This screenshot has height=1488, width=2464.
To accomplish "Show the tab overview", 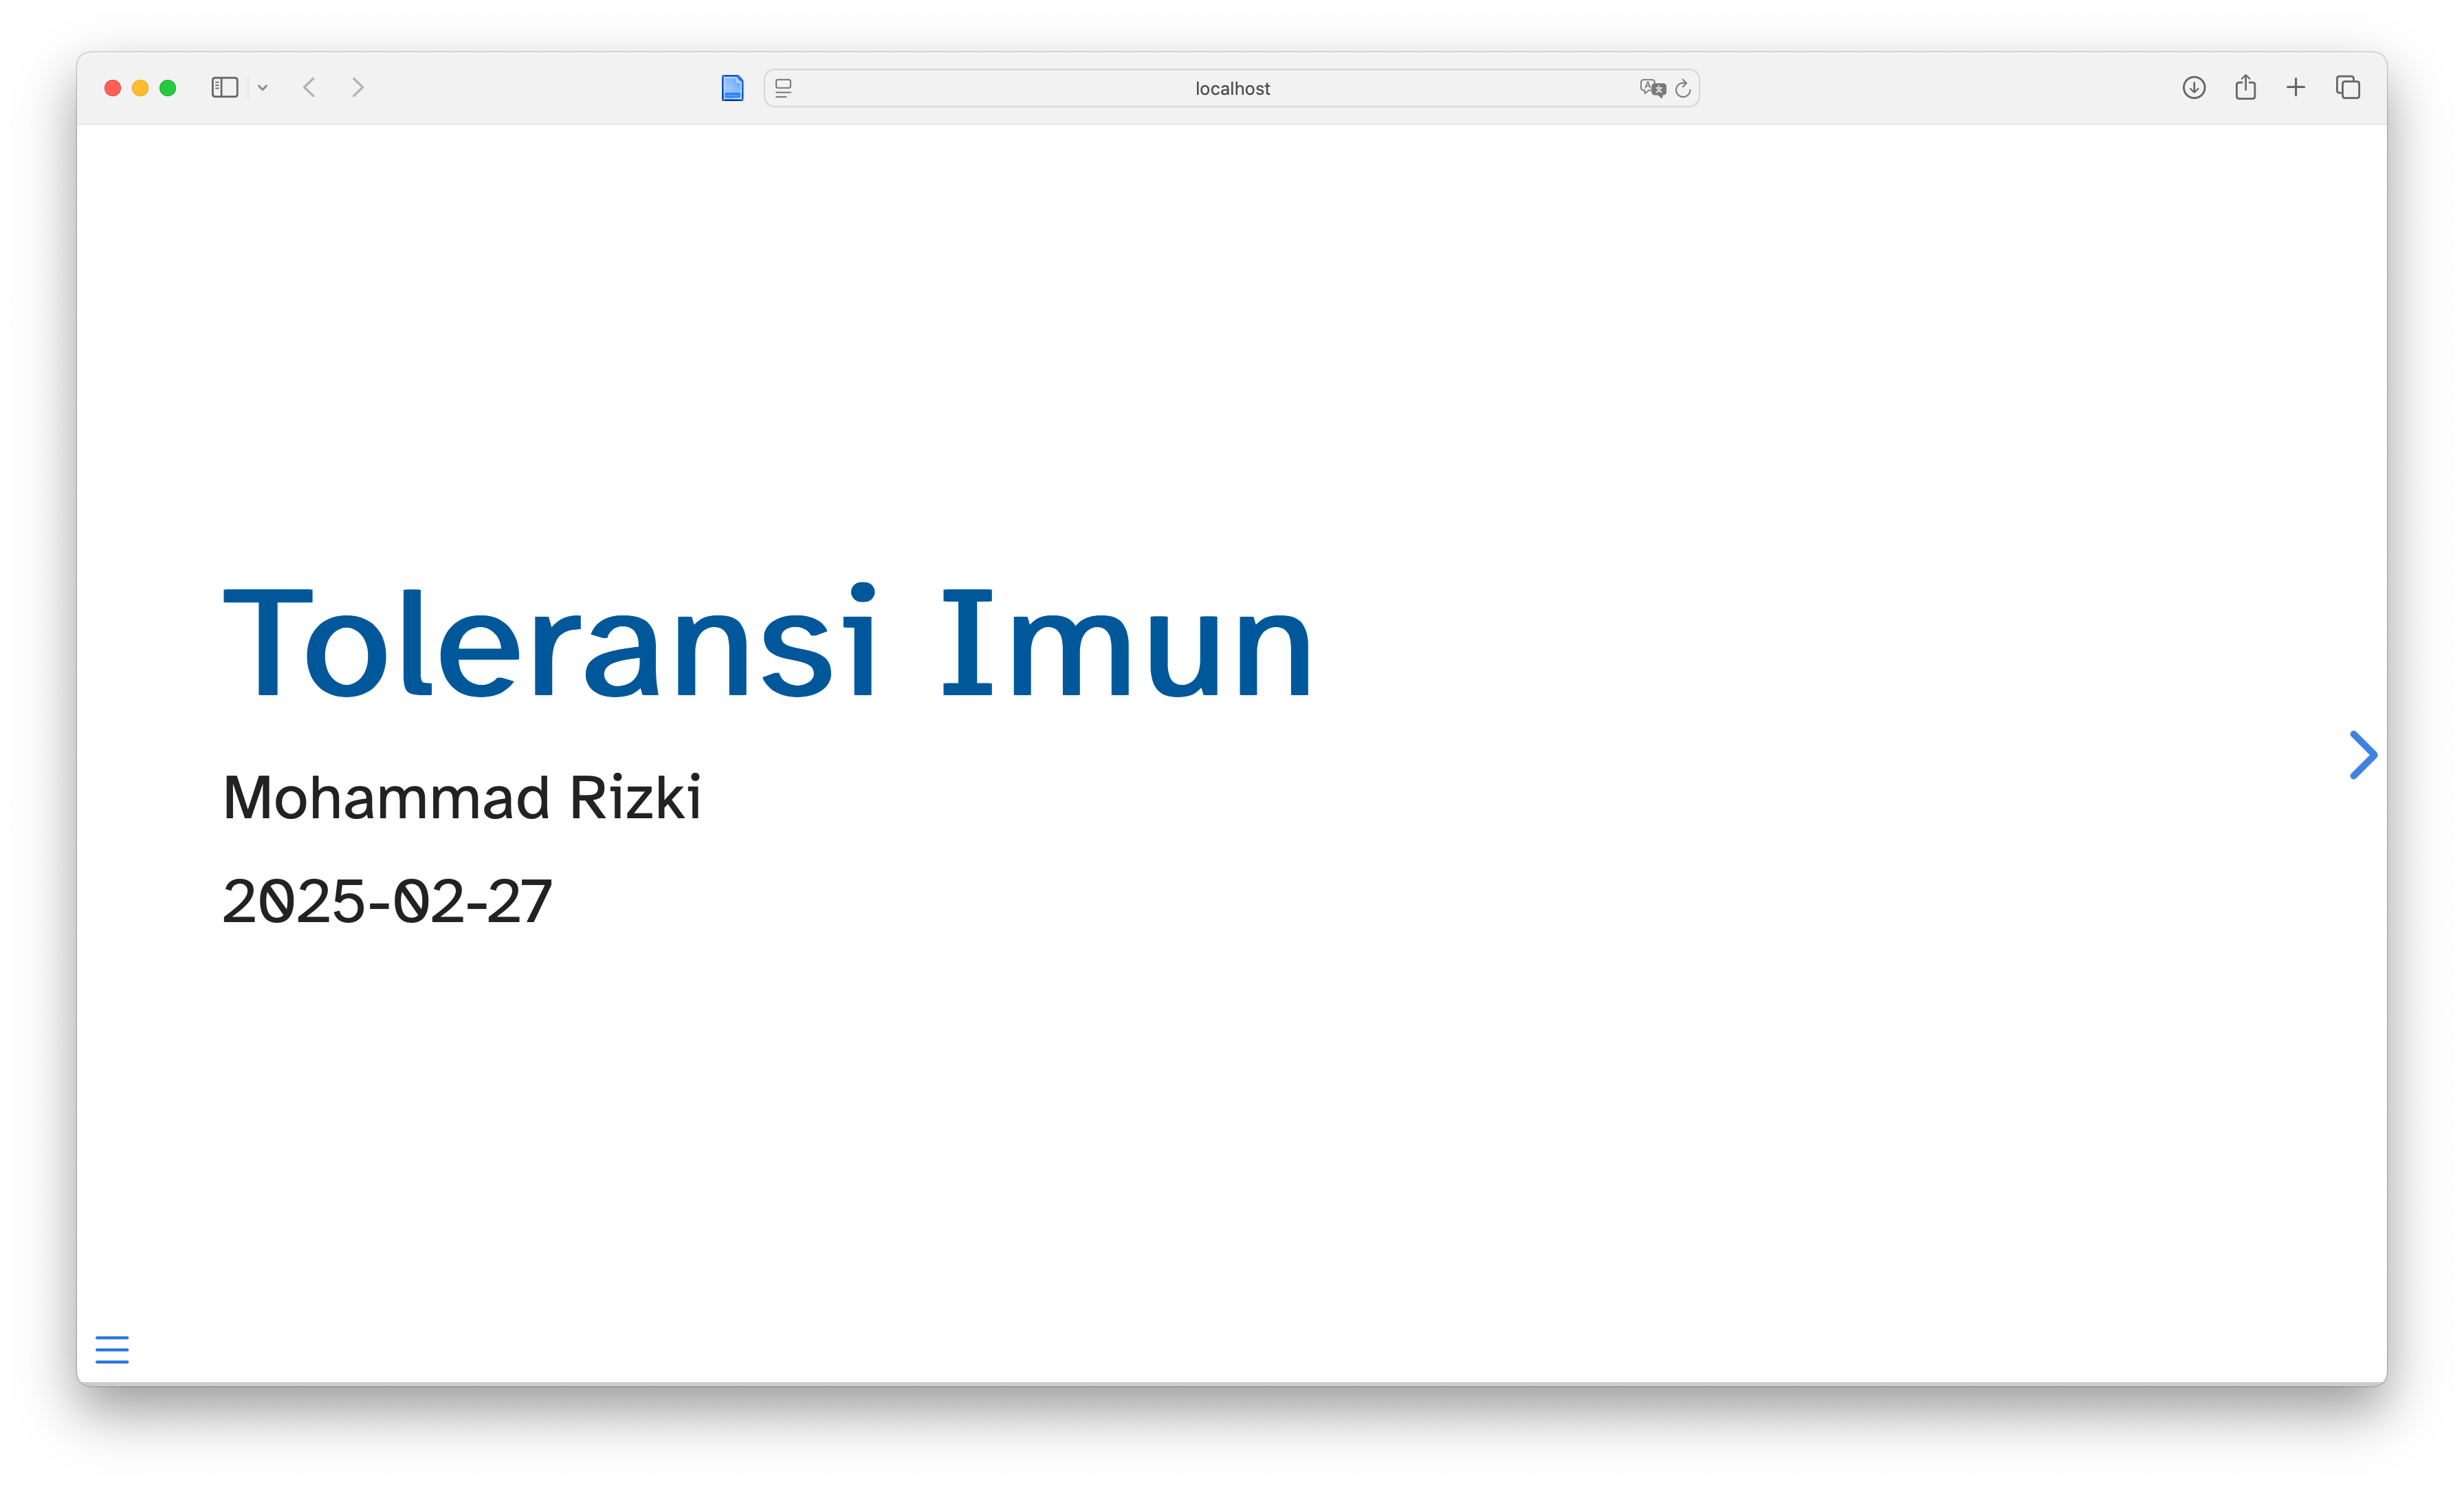I will pyautogui.click(x=2348, y=88).
